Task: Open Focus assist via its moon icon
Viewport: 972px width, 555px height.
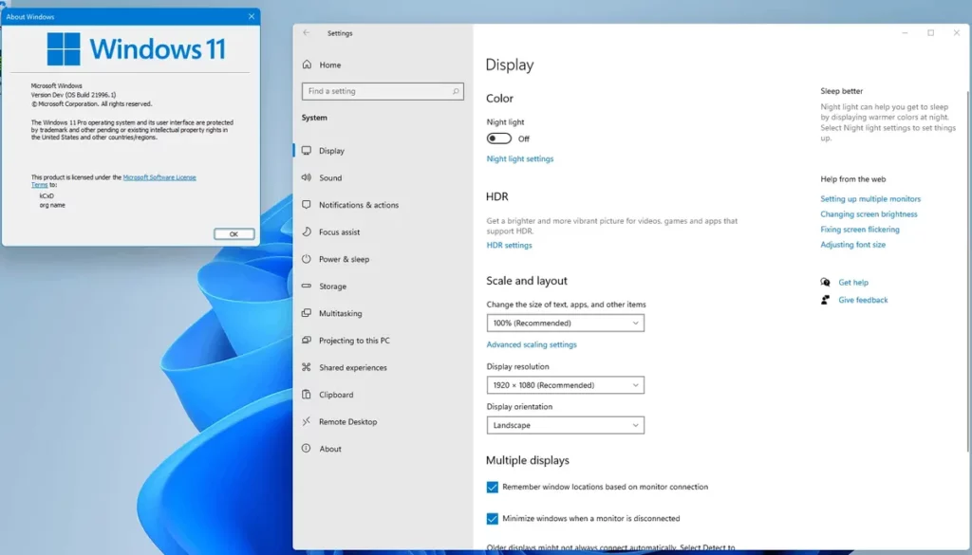Action: point(306,231)
